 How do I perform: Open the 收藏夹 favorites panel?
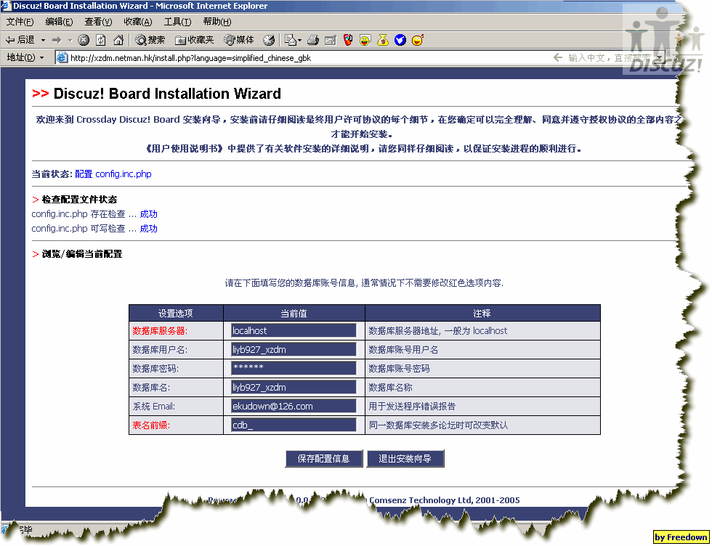pyautogui.click(x=195, y=40)
